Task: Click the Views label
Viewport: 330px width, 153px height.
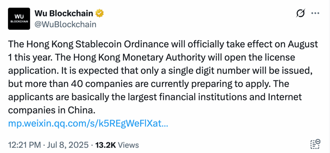Action: 128,145
